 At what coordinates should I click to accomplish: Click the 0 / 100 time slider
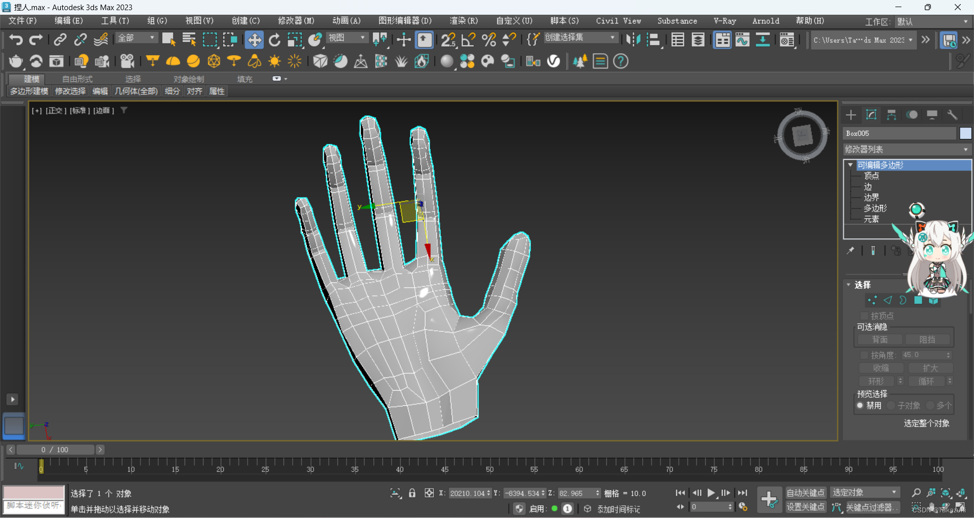[55, 450]
